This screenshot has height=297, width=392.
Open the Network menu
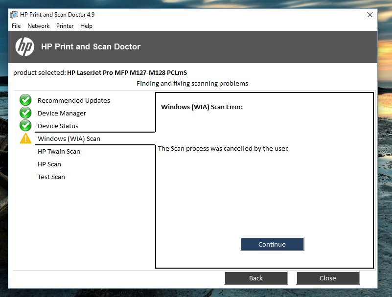pos(39,26)
